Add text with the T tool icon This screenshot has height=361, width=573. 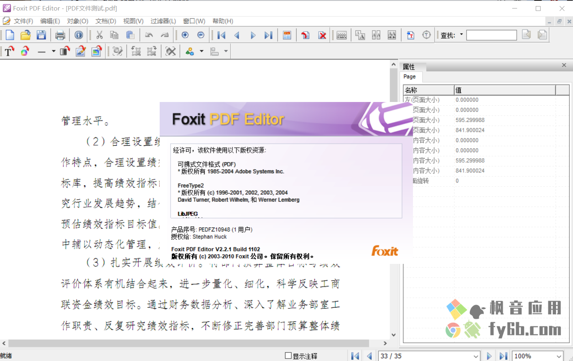tap(10, 51)
